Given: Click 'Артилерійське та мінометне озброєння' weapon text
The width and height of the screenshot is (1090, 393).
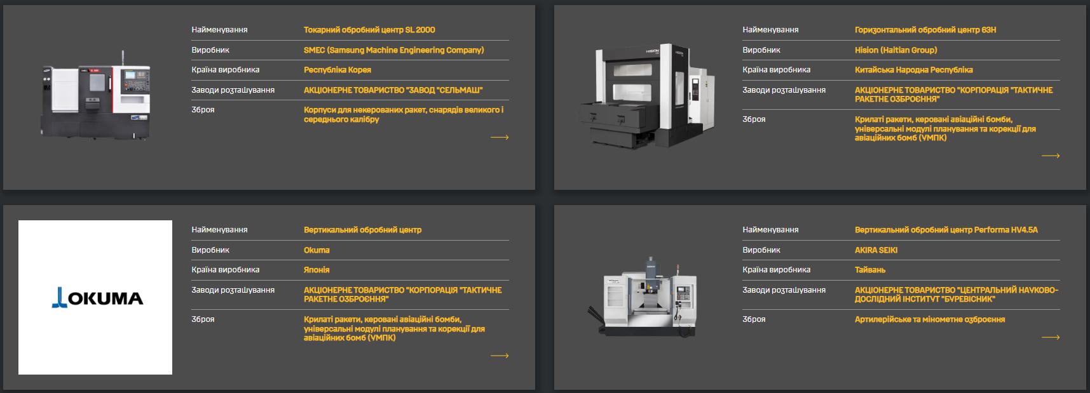Looking at the screenshot, I should click(x=929, y=319).
